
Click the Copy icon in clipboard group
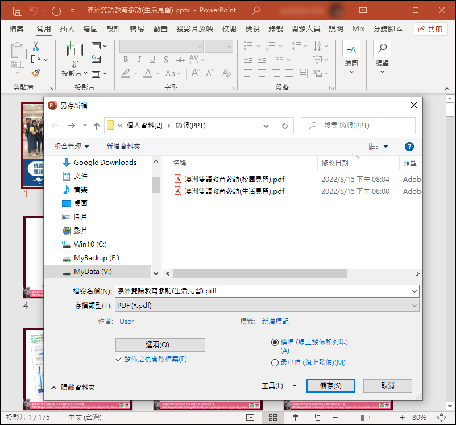coord(36,60)
